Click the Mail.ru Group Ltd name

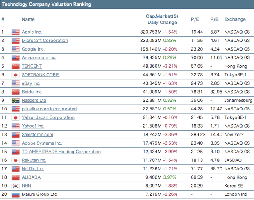39,194
